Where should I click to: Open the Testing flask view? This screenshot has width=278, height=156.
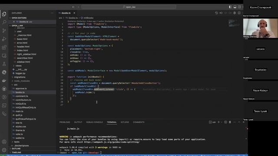[4, 64]
